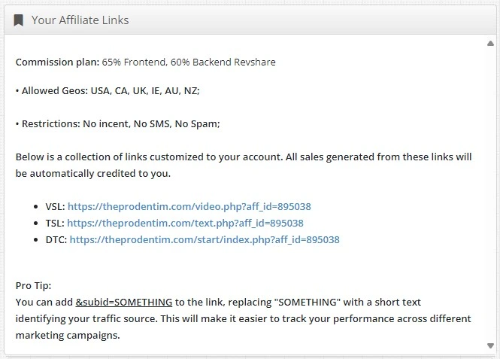Click the scrollbar up arrow

[x=491, y=43]
